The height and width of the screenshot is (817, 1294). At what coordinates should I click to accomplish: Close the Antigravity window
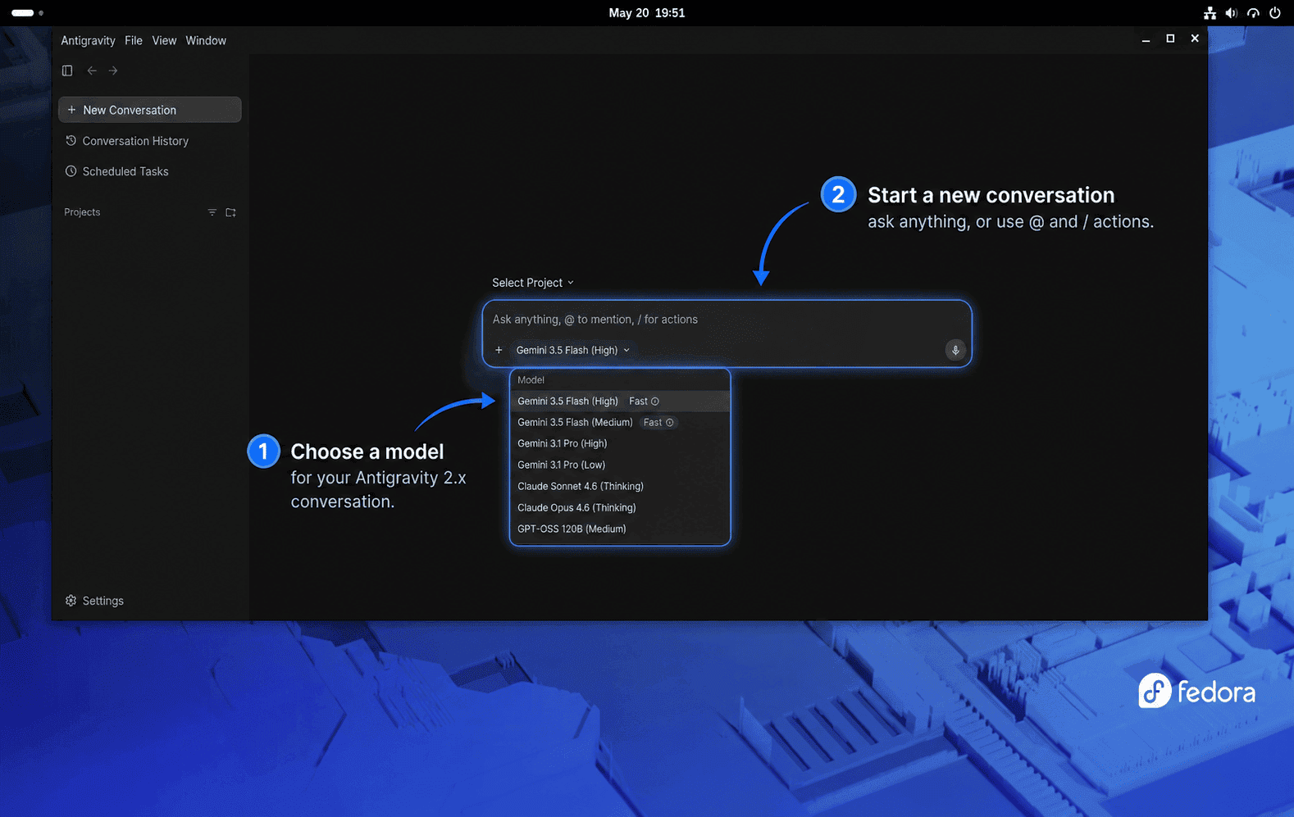[x=1195, y=39]
